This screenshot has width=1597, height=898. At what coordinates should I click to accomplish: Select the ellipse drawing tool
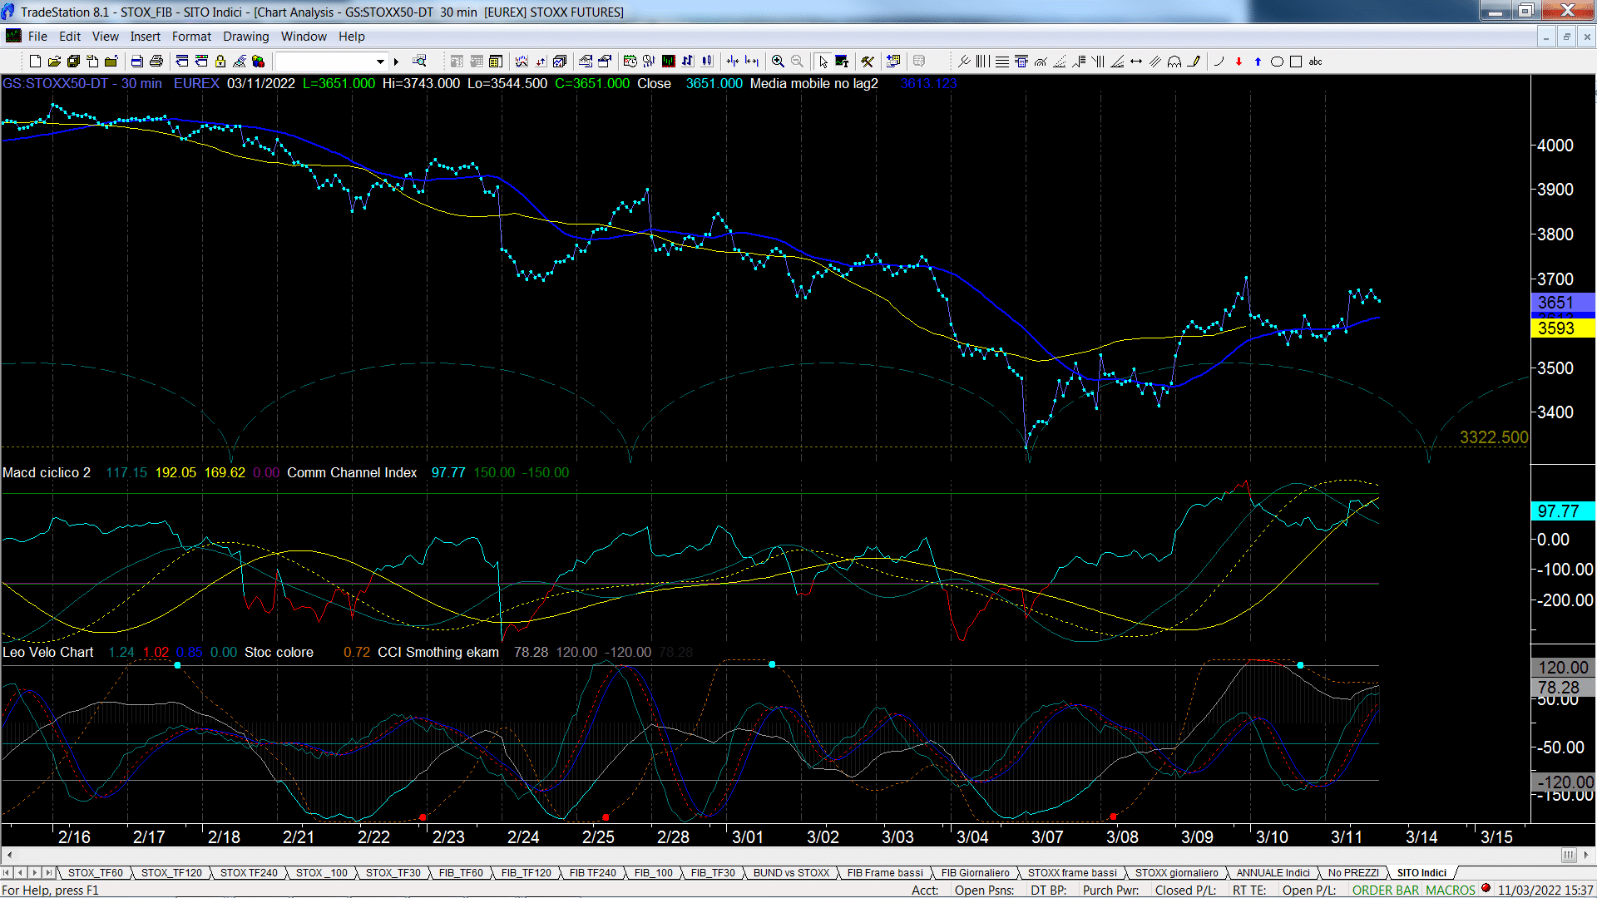pyautogui.click(x=1277, y=62)
